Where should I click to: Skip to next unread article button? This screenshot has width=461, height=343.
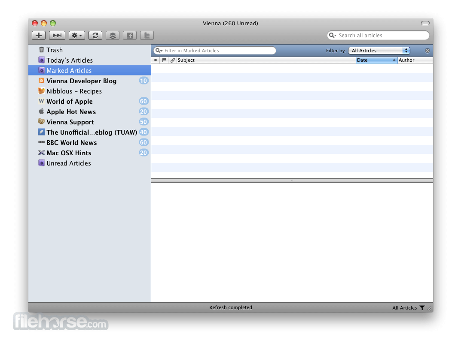tap(57, 36)
